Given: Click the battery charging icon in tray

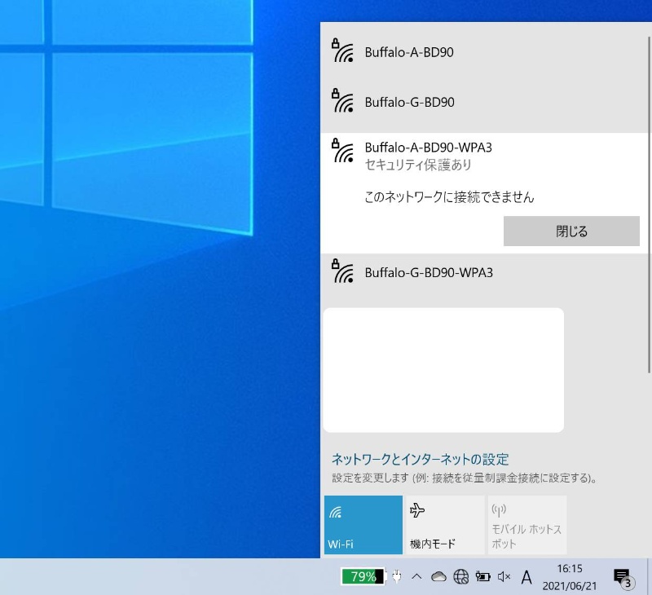Looking at the screenshot, I should [480, 576].
